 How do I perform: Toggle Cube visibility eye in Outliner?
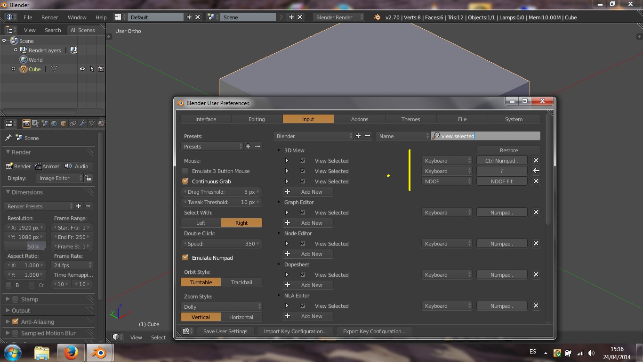82,69
